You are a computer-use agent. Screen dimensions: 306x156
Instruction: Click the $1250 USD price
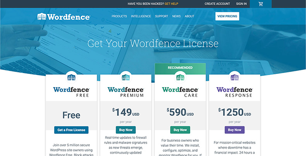click(x=235, y=112)
